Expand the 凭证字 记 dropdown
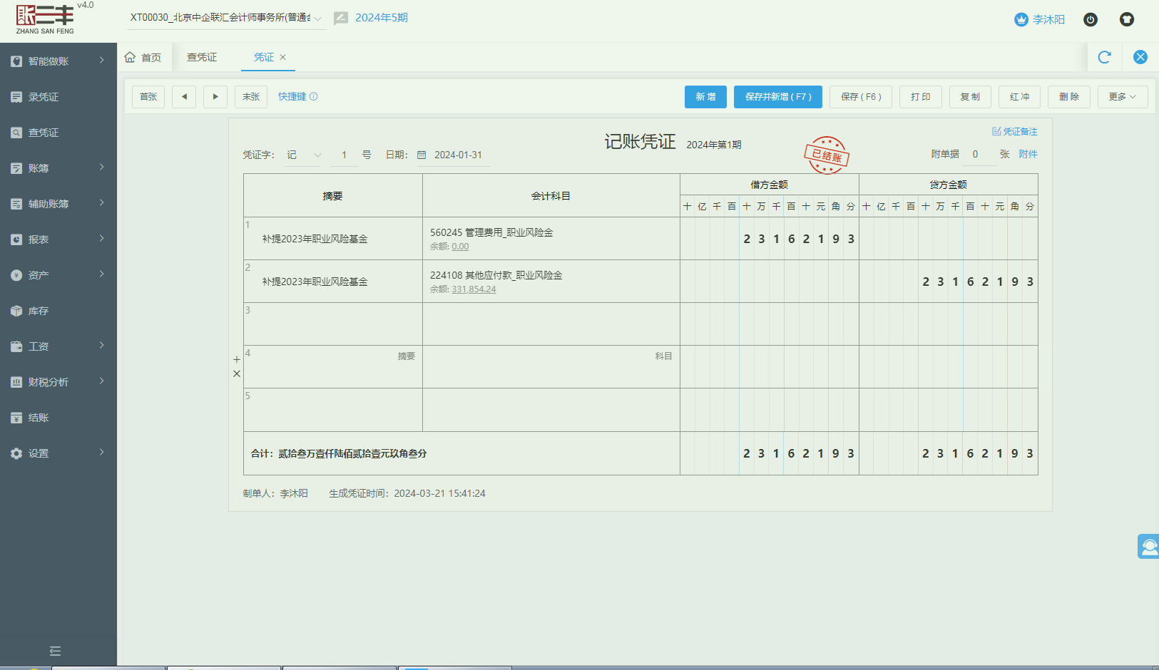The width and height of the screenshot is (1159, 670). coord(303,155)
